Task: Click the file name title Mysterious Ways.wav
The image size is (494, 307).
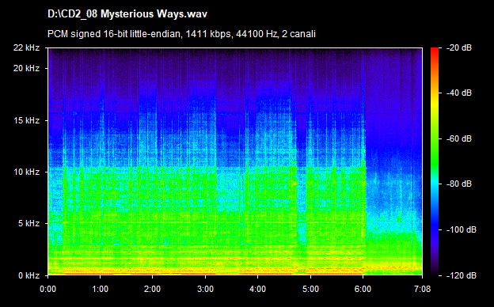Action: 127,14
